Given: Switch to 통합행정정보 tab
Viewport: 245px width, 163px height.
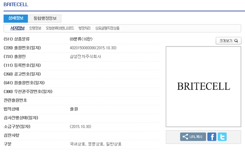Looking at the screenshot, I should pyautogui.click(x=45, y=18).
